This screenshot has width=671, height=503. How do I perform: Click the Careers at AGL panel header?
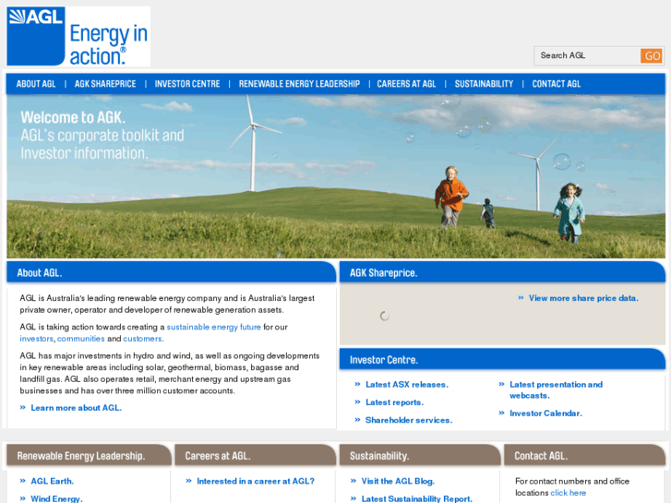255,456
